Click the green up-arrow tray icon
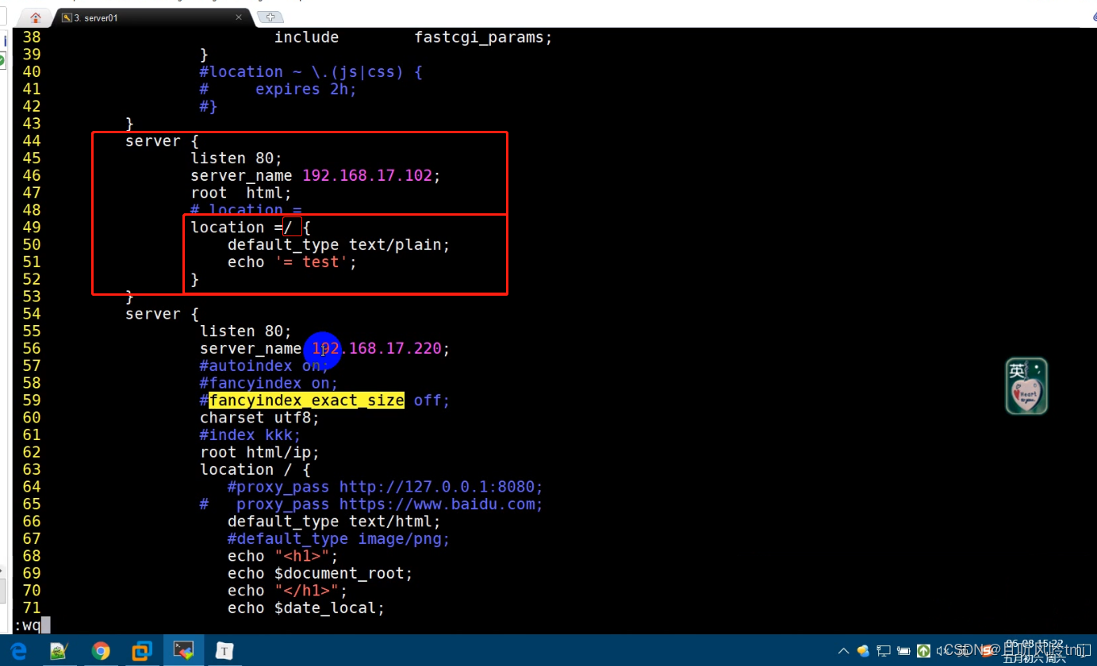The image size is (1097, 666). tap(923, 651)
